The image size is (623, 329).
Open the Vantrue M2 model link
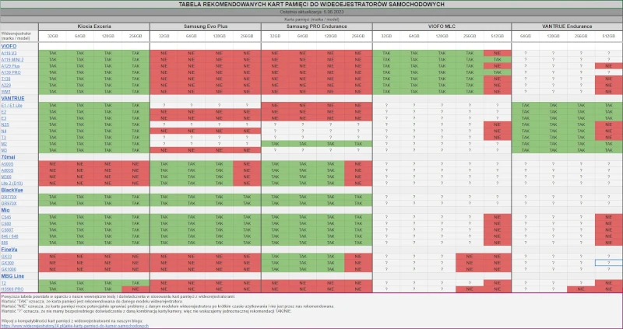4,144
